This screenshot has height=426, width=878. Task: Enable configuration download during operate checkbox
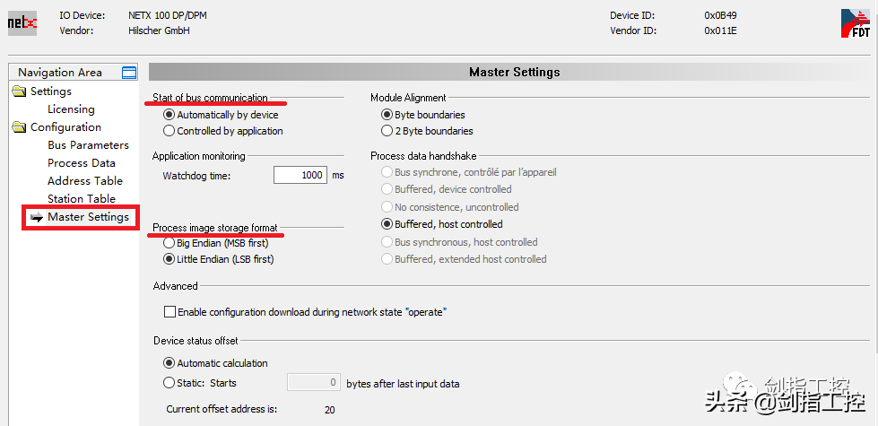coord(170,312)
